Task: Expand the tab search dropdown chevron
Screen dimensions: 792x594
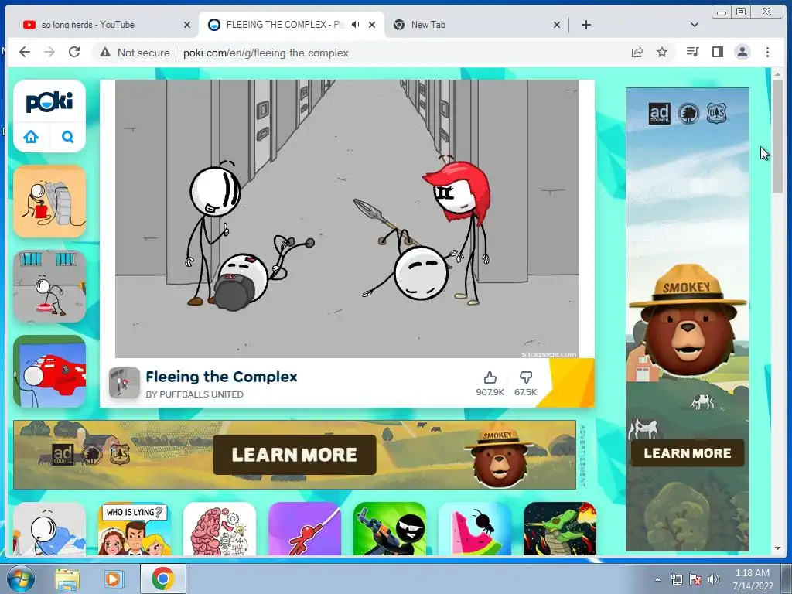Action: pyautogui.click(x=695, y=25)
